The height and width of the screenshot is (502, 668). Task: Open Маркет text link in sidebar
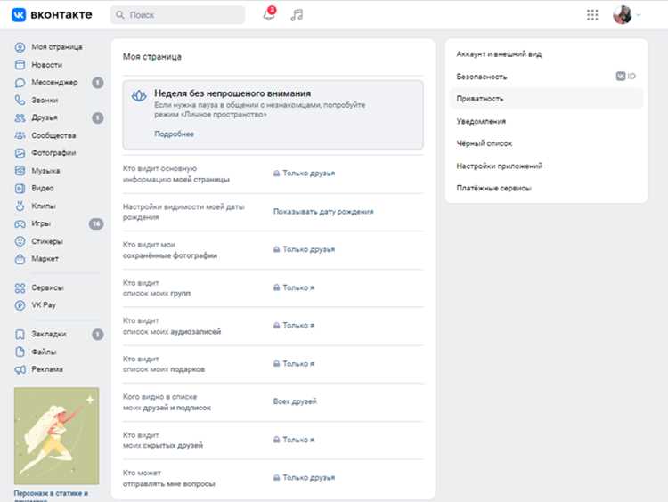[x=45, y=259]
